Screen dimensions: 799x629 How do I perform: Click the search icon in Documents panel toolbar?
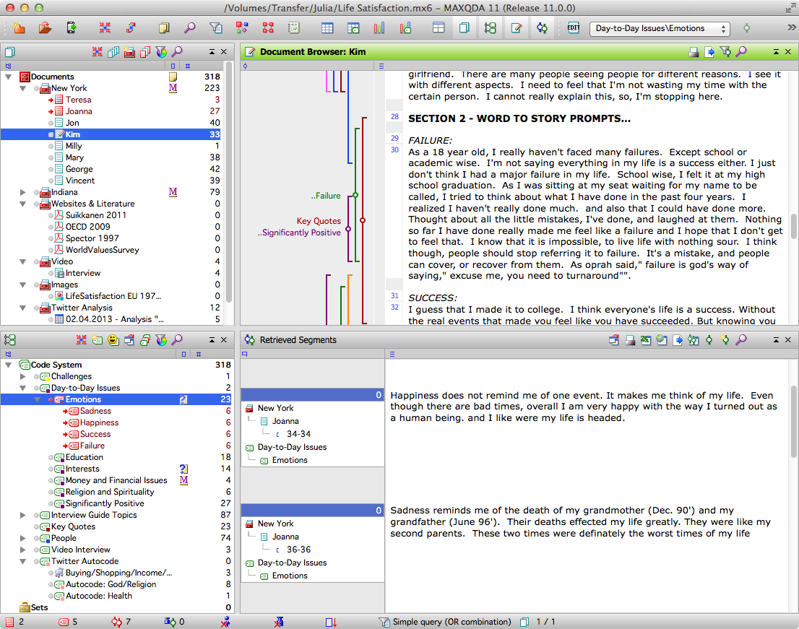pos(177,51)
